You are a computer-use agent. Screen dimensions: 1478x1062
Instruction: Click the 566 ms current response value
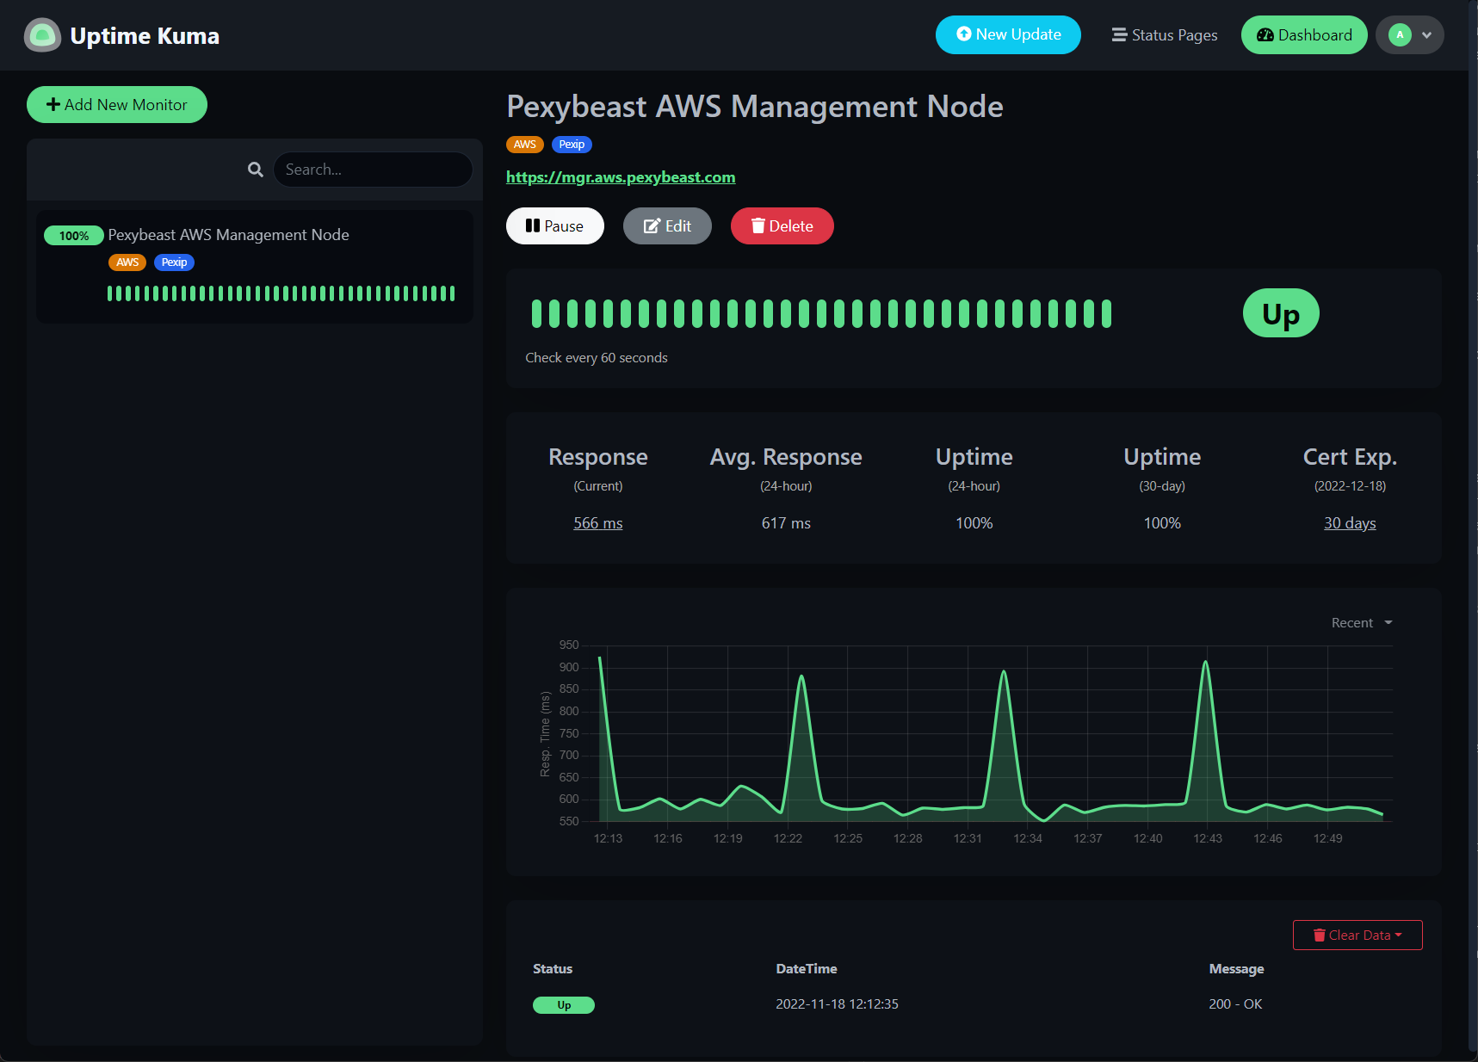(598, 523)
